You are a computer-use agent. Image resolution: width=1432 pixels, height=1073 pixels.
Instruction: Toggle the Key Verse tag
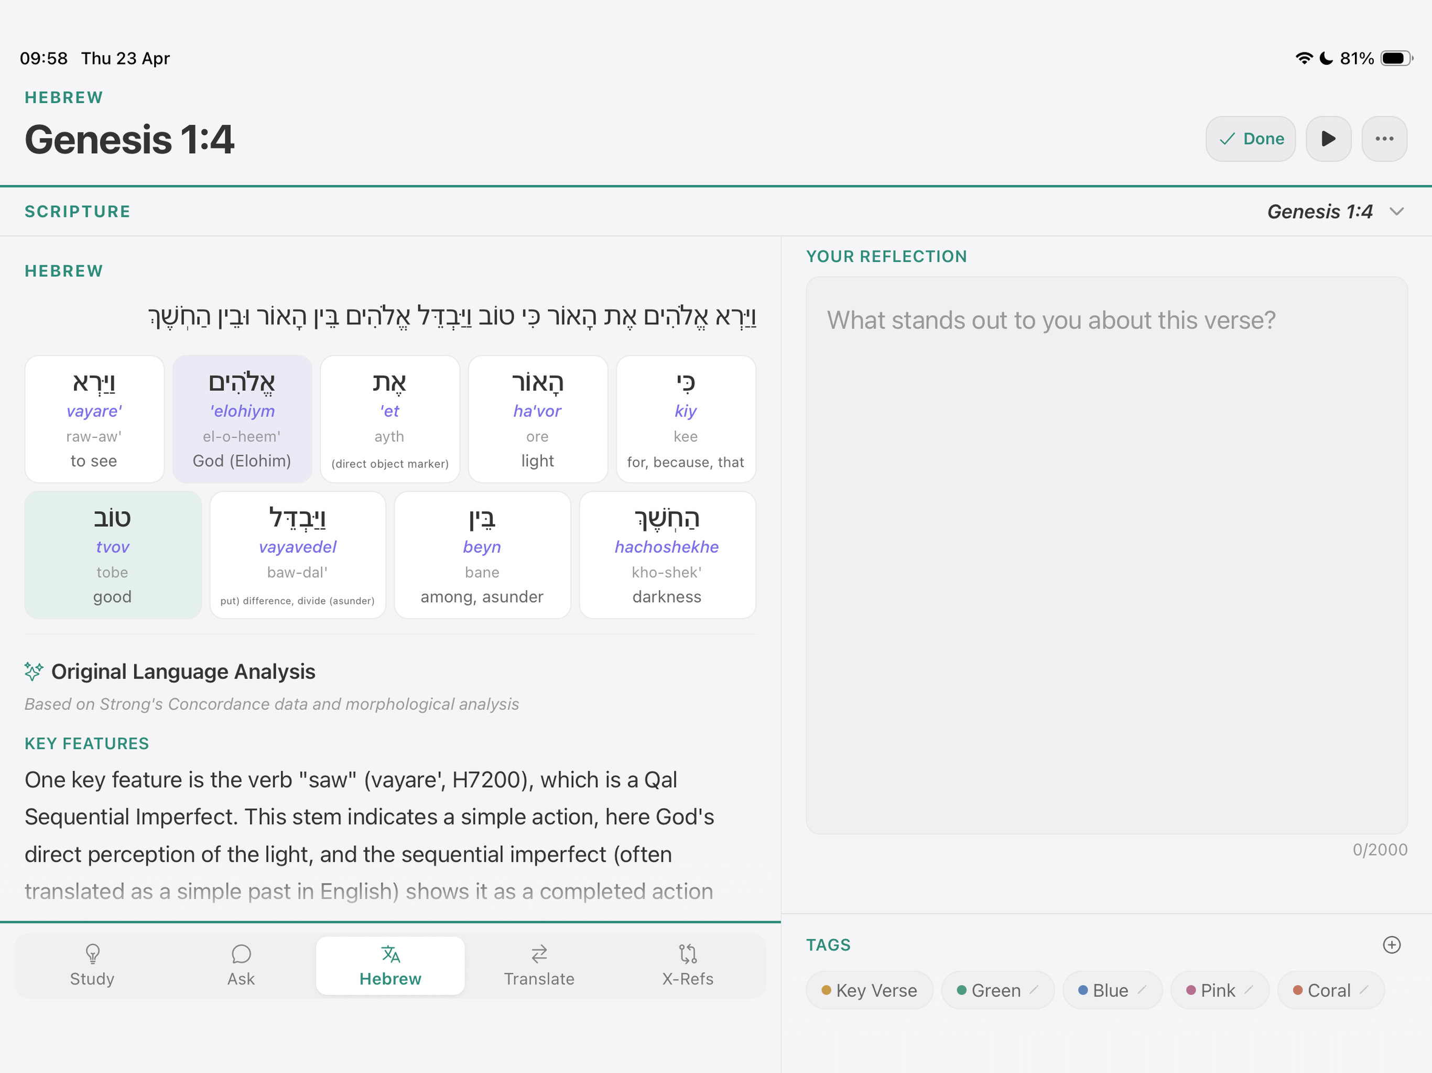tap(870, 990)
